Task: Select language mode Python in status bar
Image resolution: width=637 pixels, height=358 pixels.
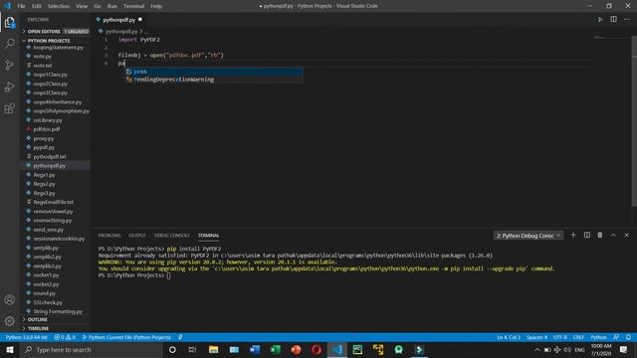Action: (598, 337)
